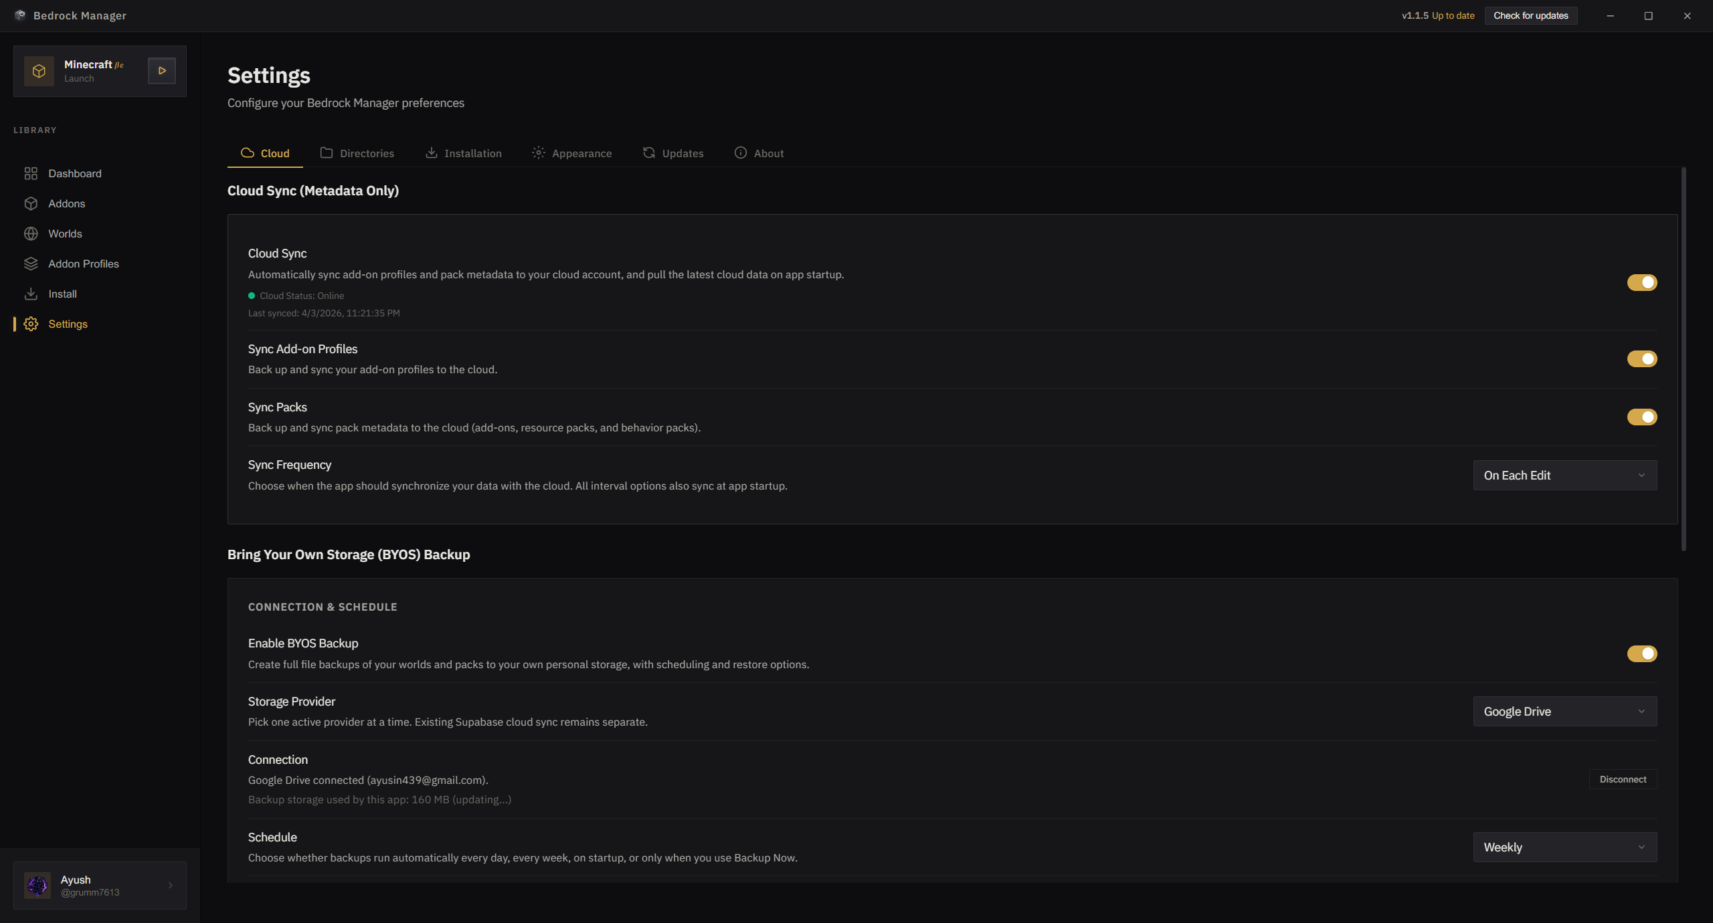1713x923 pixels.
Task: Switch to the Directories tab
Action: [357, 153]
